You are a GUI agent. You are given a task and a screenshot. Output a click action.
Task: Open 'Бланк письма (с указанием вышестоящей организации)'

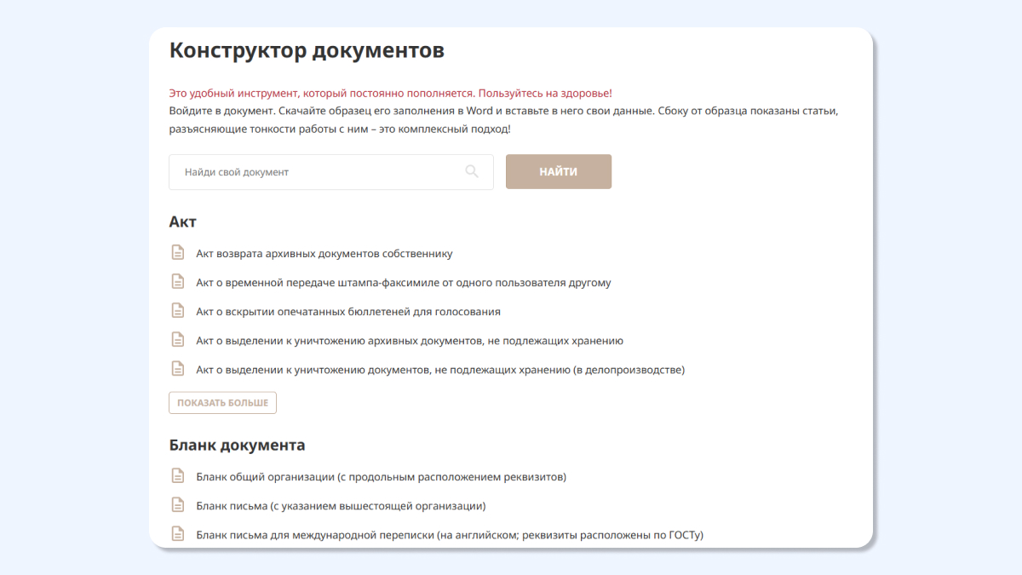coord(341,506)
